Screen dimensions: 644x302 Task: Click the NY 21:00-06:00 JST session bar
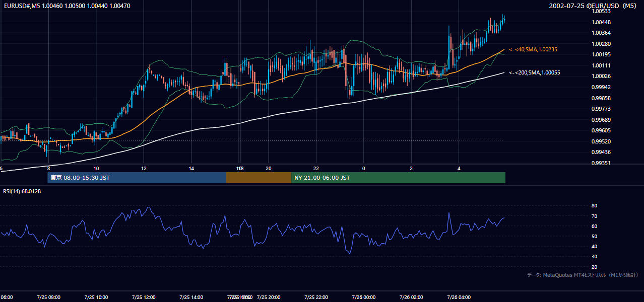398,178
